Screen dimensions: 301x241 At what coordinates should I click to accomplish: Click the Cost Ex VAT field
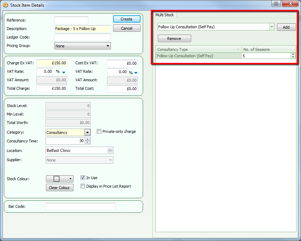(122, 63)
